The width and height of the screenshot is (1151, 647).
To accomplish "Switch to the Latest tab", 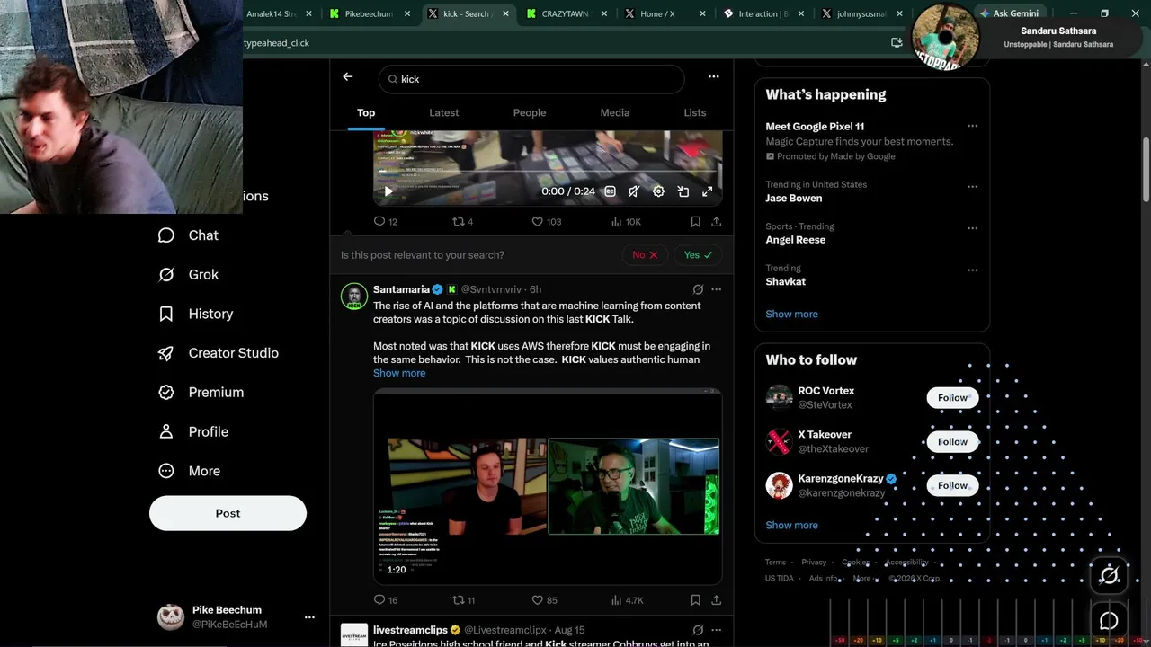I will pyautogui.click(x=443, y=112).
